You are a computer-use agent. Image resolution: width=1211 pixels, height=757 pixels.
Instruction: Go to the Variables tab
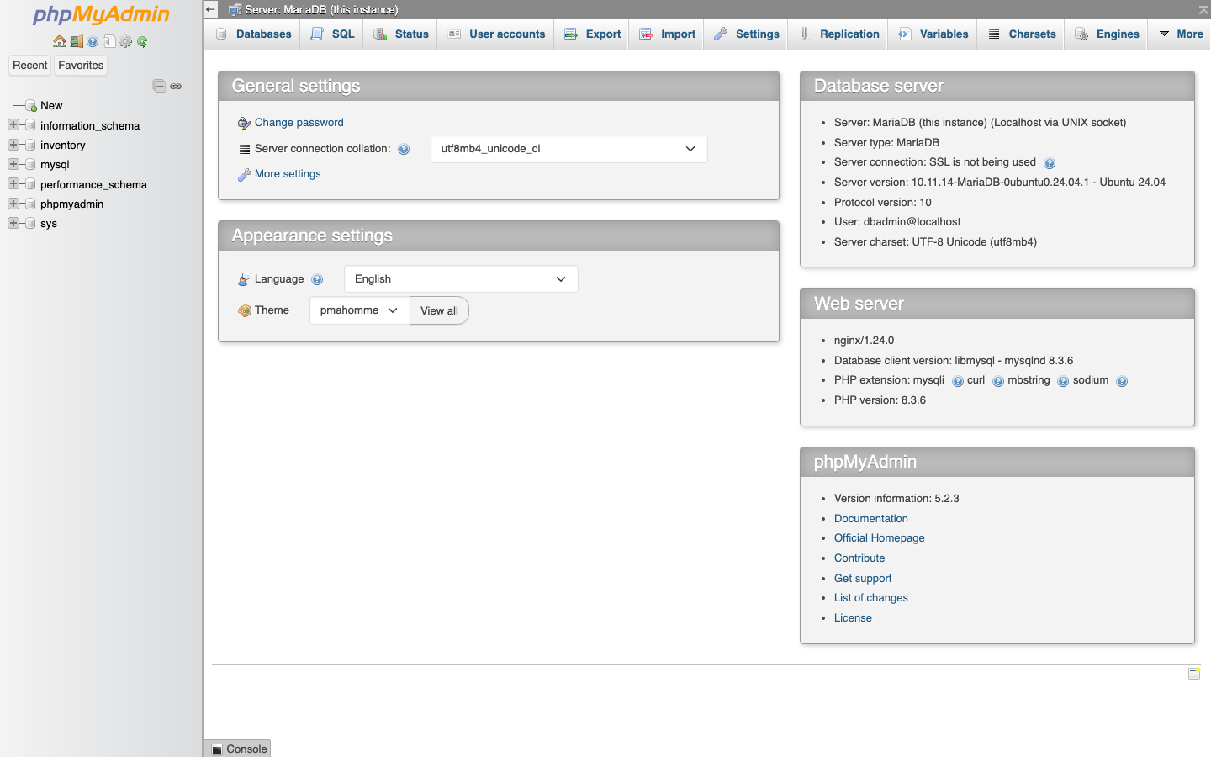(933, 34)
